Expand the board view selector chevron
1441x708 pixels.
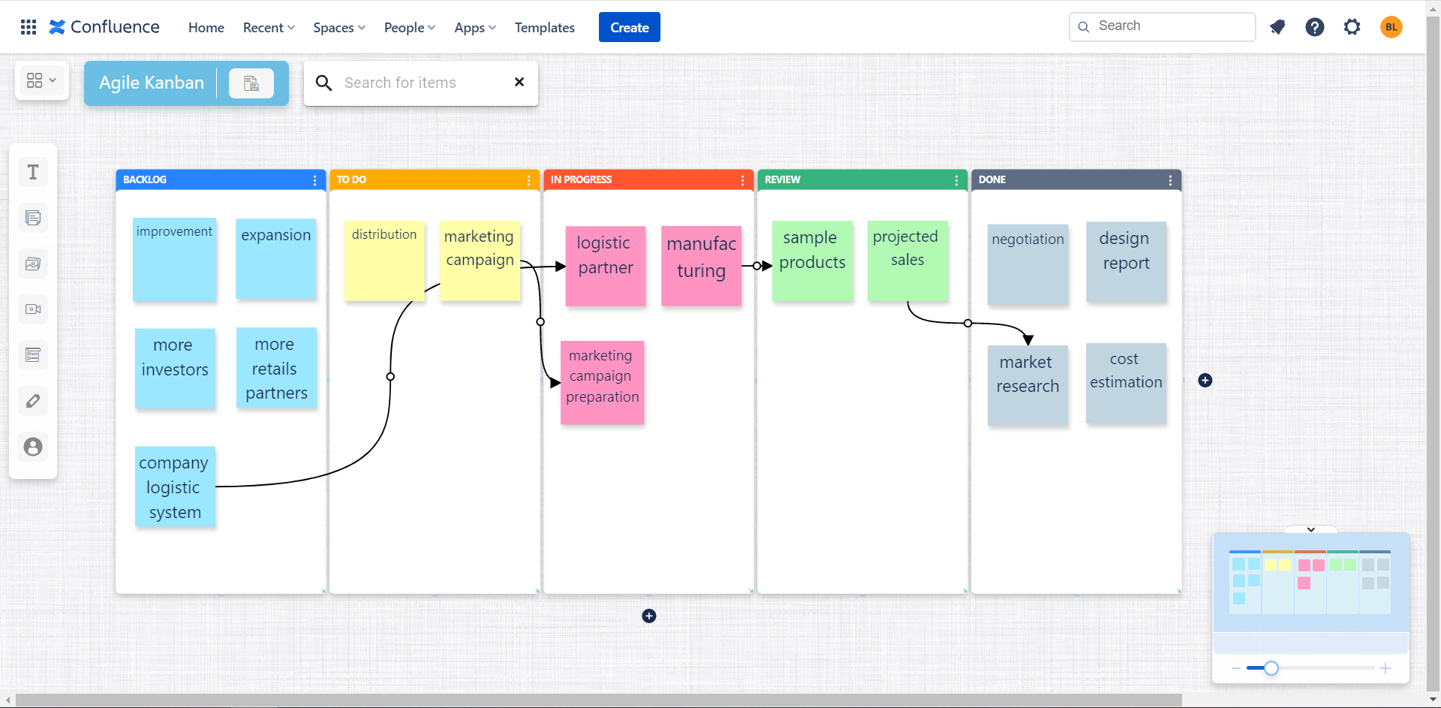pyautogui.click(x=51, y=80)
